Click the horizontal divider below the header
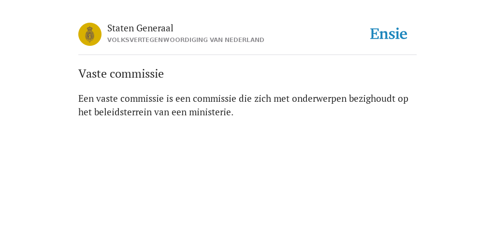 click(247, 55)
